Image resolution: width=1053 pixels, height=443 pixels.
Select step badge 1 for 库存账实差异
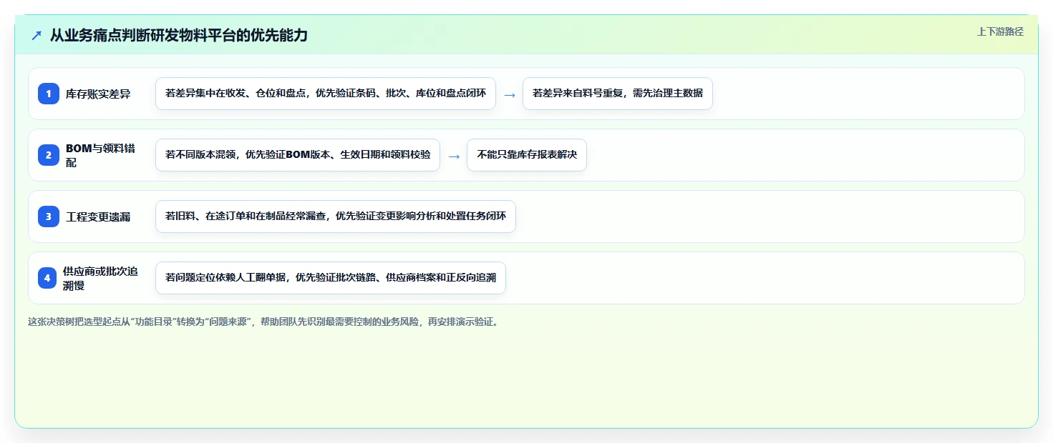pyautogui.click(x=49, y=94)
